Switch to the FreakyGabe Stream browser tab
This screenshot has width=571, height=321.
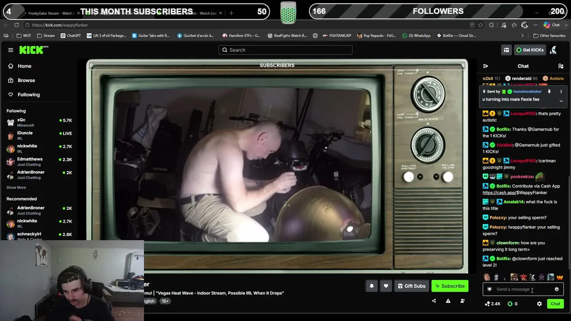tap(51, 13)
